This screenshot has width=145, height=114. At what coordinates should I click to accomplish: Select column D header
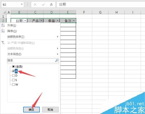[x=52, y=12]
